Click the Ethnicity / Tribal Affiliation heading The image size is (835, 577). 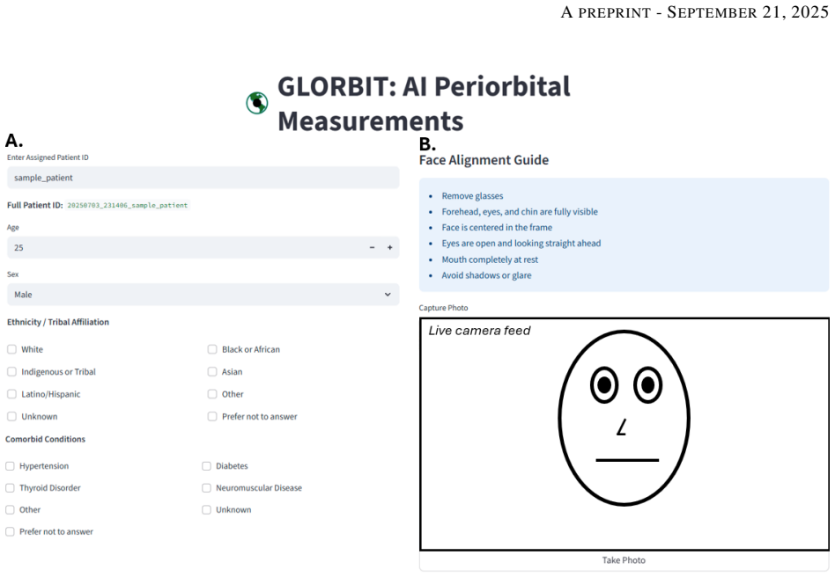click(58, 322)
